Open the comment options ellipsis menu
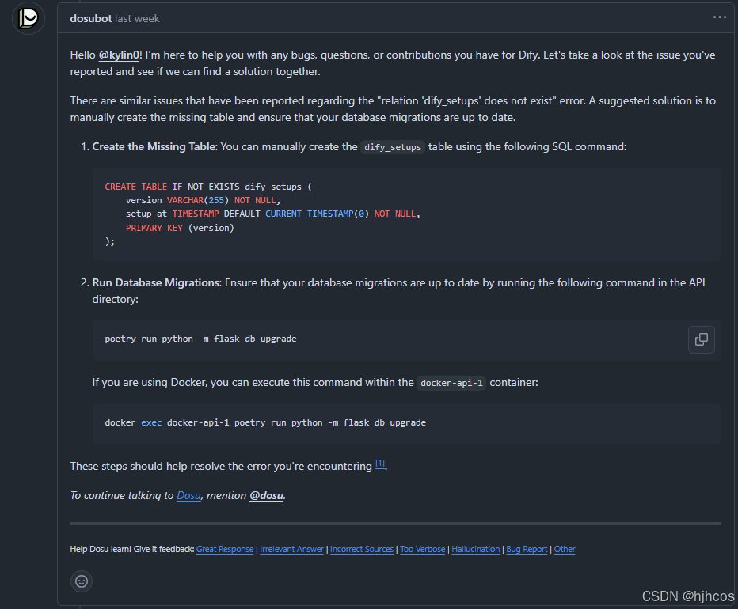Screen dimensions: 738x609 719,17
